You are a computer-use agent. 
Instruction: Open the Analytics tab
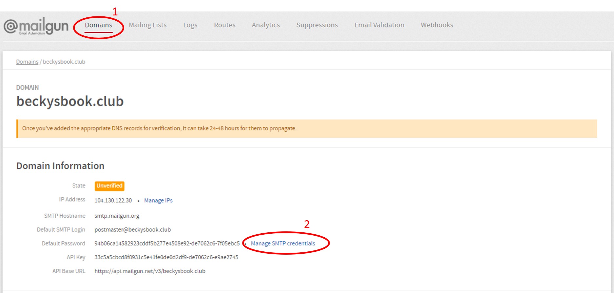coord(266,25)
